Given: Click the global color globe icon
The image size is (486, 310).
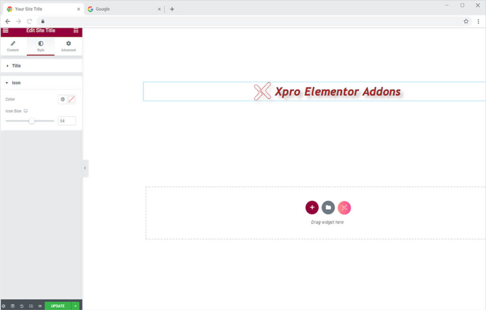Looking at the screenshot, I should coord(63,99).
